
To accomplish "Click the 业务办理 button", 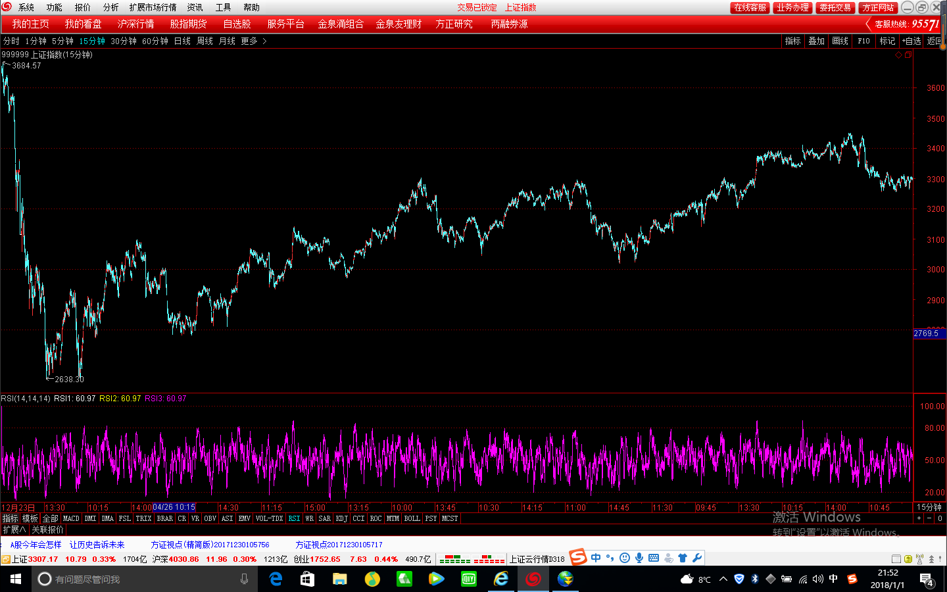I will pos(792,7).
